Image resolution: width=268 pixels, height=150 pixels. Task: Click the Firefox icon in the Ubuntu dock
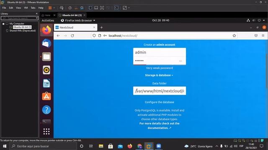coord(46,30)
